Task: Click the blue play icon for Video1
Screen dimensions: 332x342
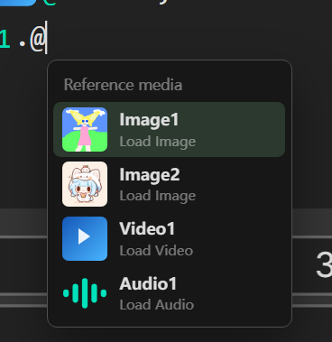Action: point(85,238)
